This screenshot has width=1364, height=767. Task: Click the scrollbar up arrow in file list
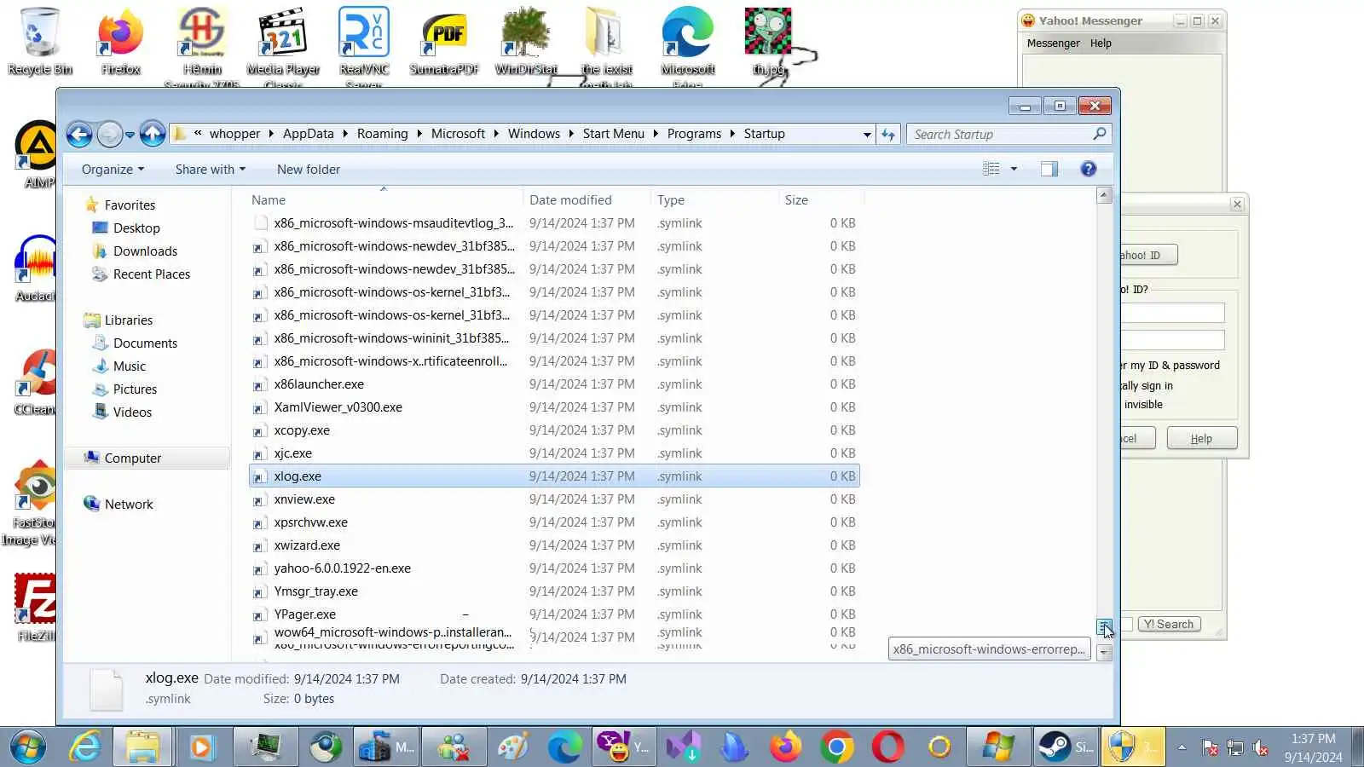[x=1104, y=195]
